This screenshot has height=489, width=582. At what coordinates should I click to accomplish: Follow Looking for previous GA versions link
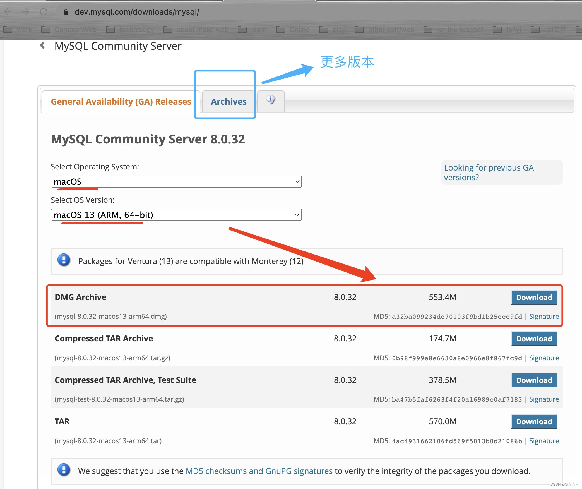pos(489,172)
